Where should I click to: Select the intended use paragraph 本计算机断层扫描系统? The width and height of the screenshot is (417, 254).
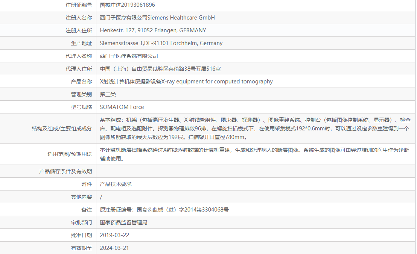[254, 154]
